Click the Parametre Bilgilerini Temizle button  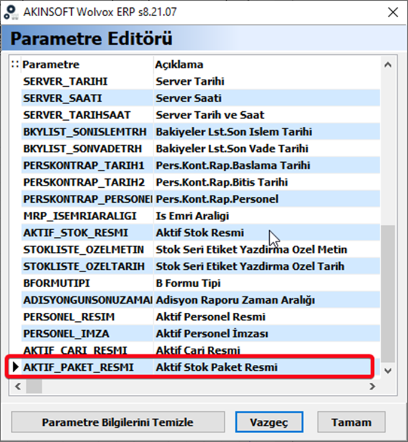click(118, 422)
